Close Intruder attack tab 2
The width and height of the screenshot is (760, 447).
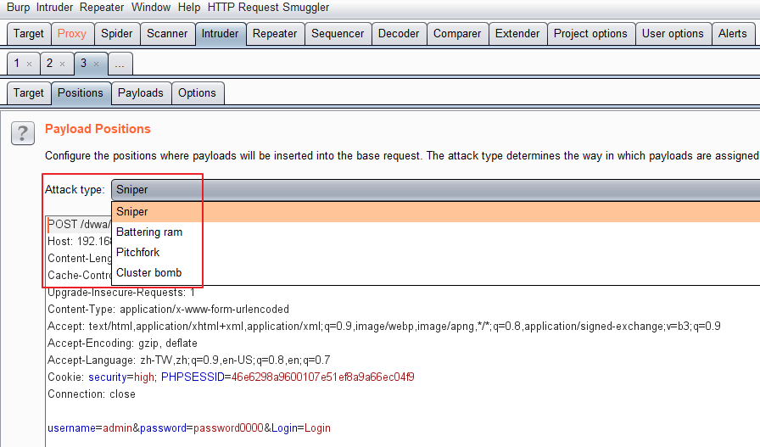pyautogui.click(x=62, y=64)
